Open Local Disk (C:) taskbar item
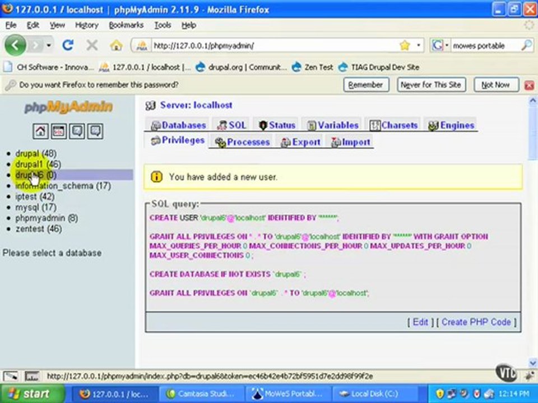This screenshot has height=403, width=538. 374,393
